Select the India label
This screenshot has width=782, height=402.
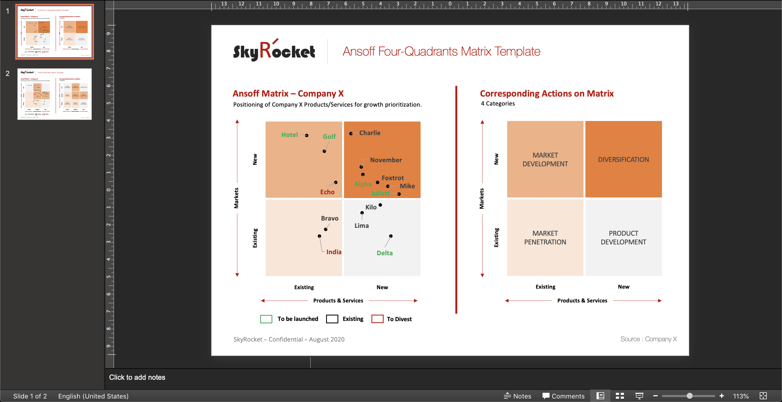[x=334, y=252]
